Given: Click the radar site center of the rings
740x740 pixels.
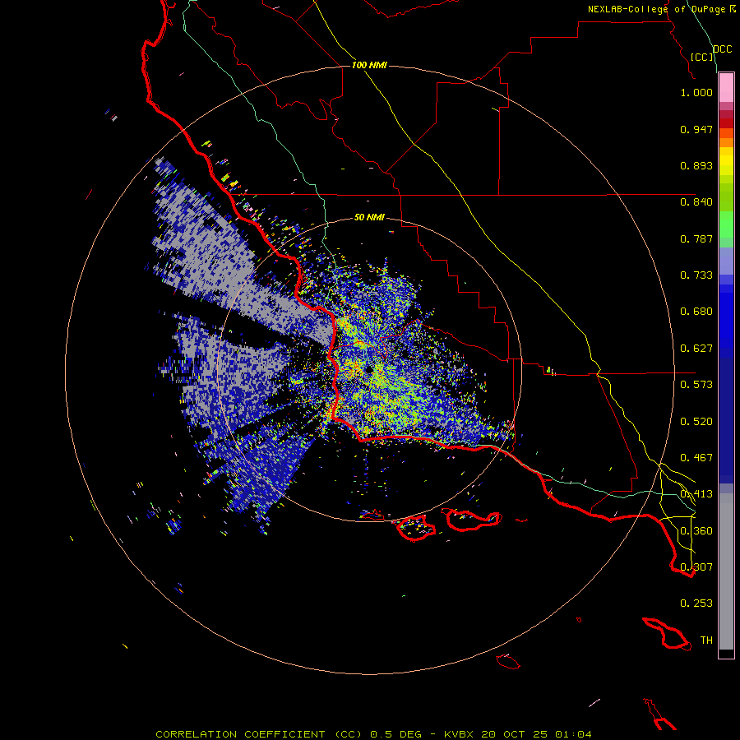Looking at the screenshot, I should click(369, 369).
